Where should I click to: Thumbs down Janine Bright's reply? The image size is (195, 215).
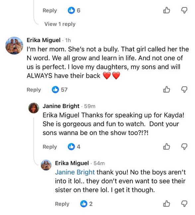point(184,147)
